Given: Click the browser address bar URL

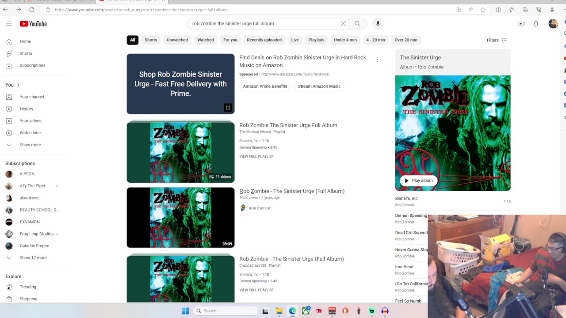Looking at the screenshot, I should pos(141,9).
